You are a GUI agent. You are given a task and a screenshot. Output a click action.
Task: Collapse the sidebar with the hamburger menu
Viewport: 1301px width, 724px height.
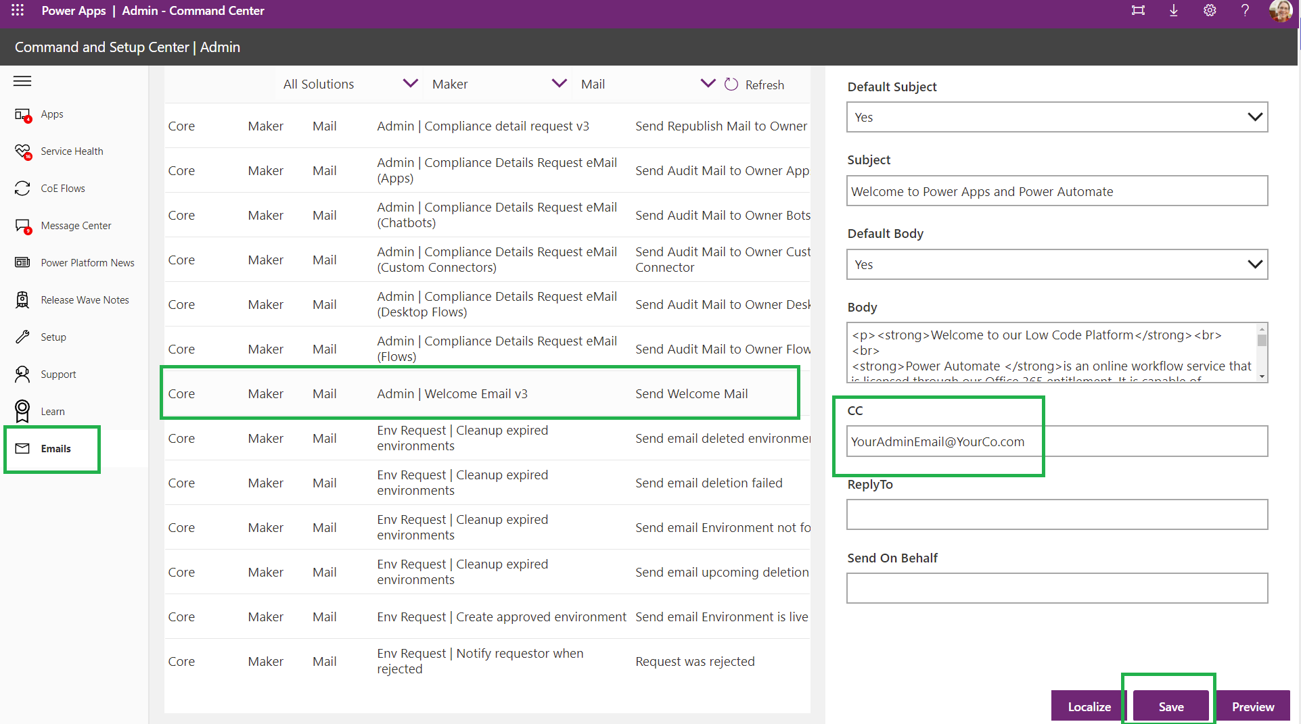coord(22,80)
